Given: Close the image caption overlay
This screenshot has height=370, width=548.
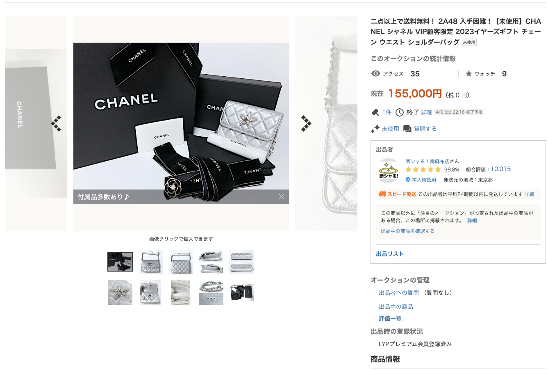Looking at the screenshot, I should click(x=282, y=196).
